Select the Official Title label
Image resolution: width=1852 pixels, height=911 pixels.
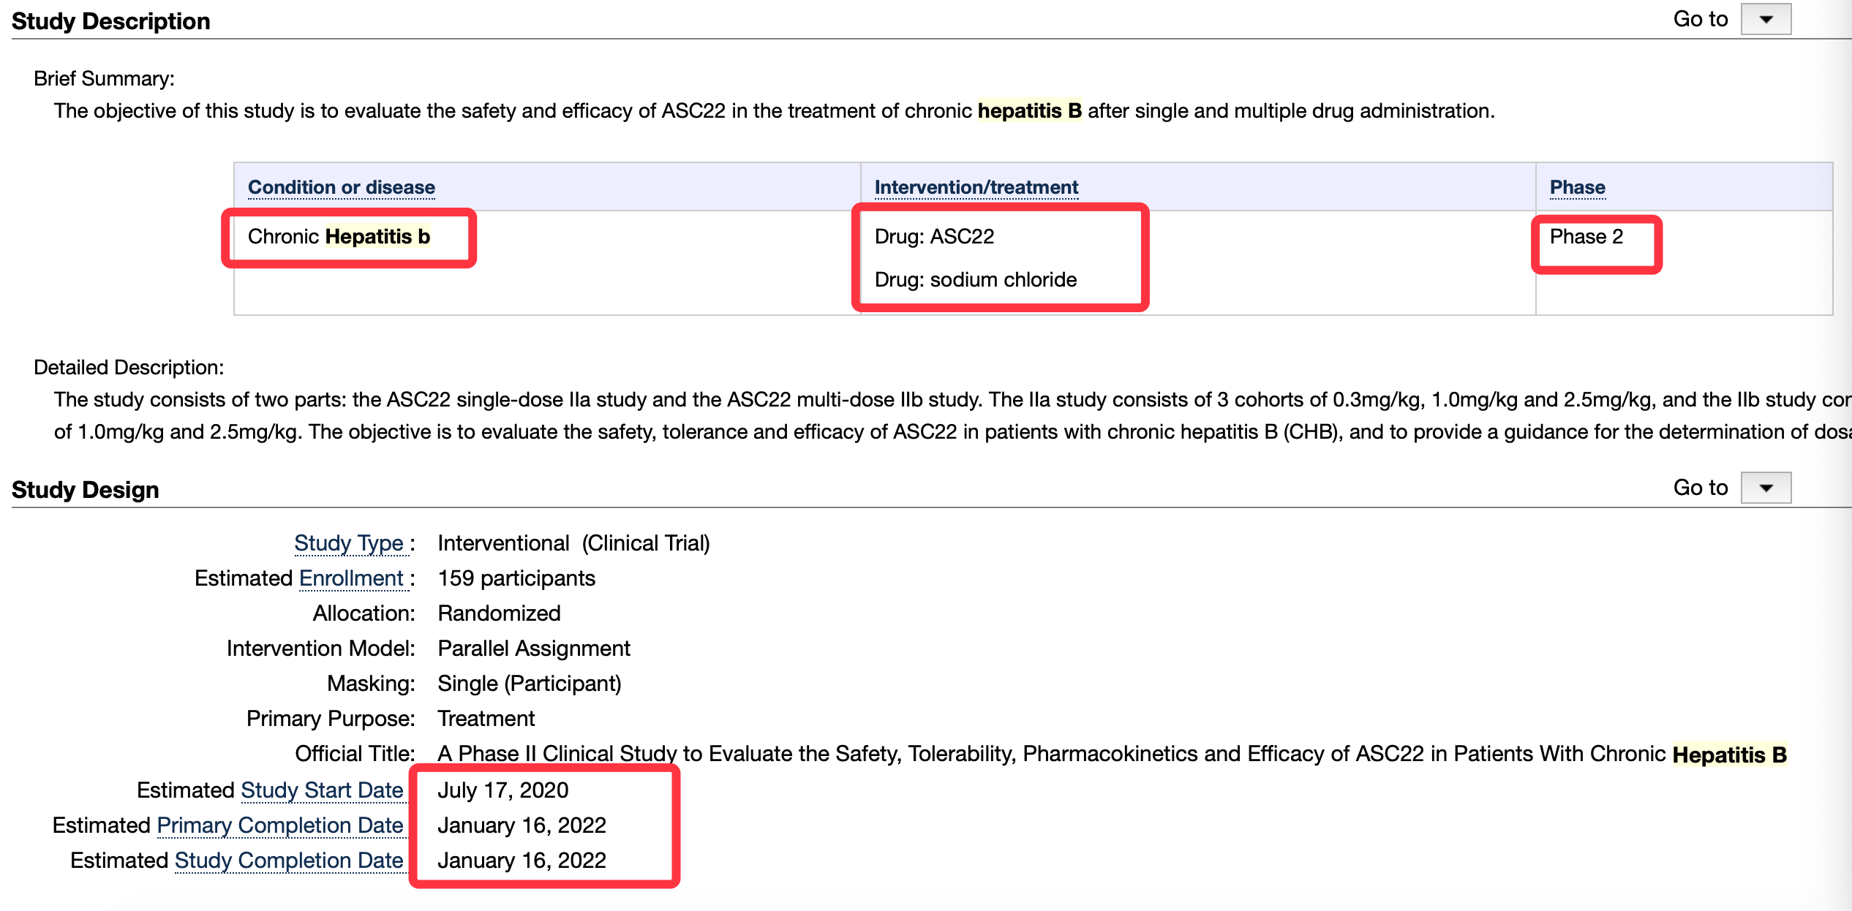coord(355,754)
